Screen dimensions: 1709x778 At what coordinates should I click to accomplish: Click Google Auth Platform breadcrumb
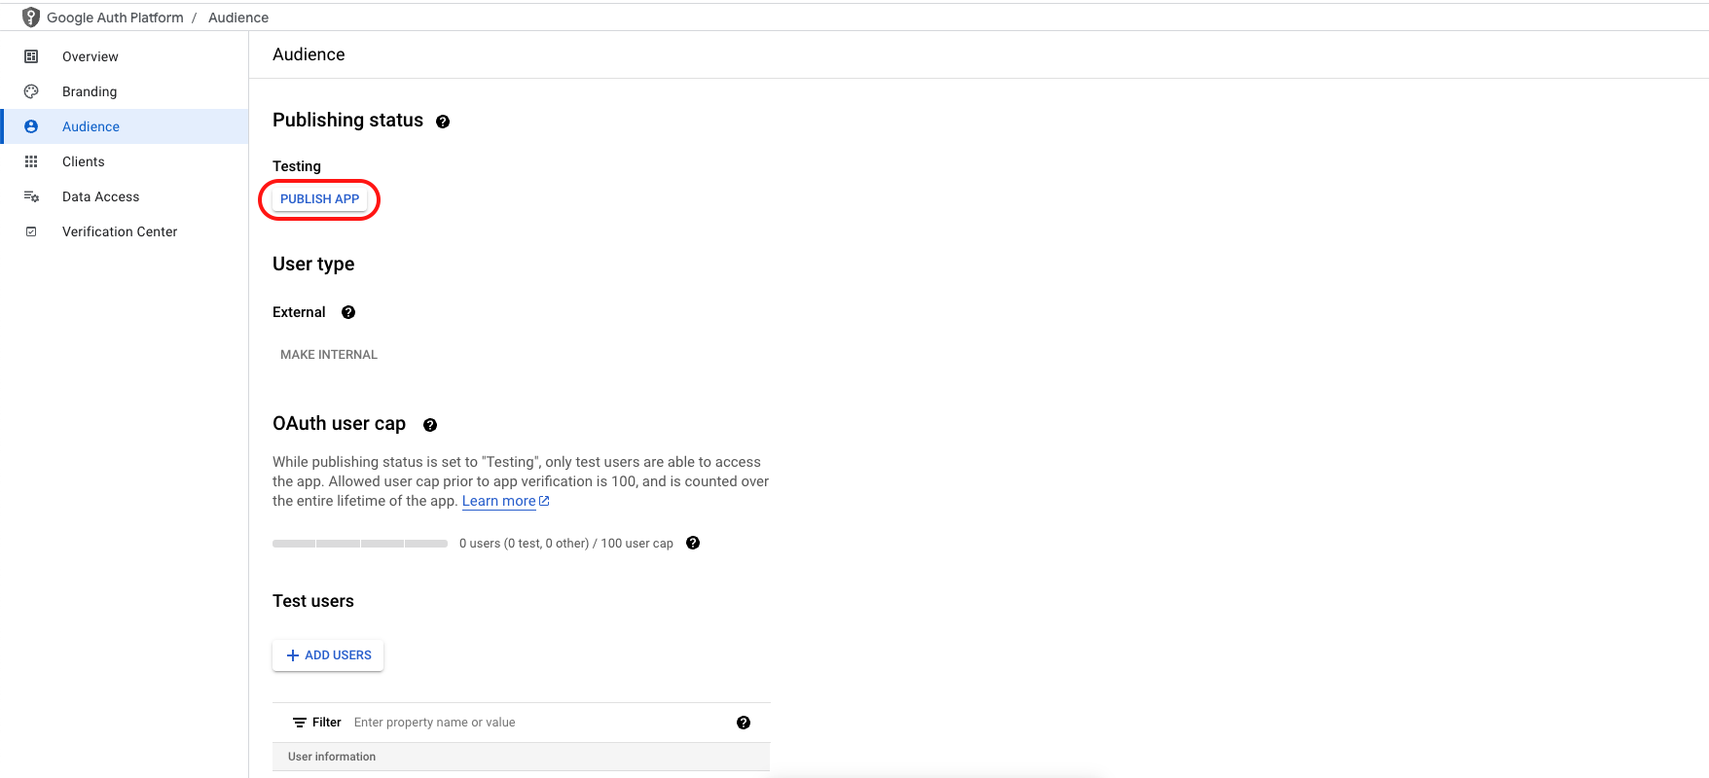click(x=115, y=18)
